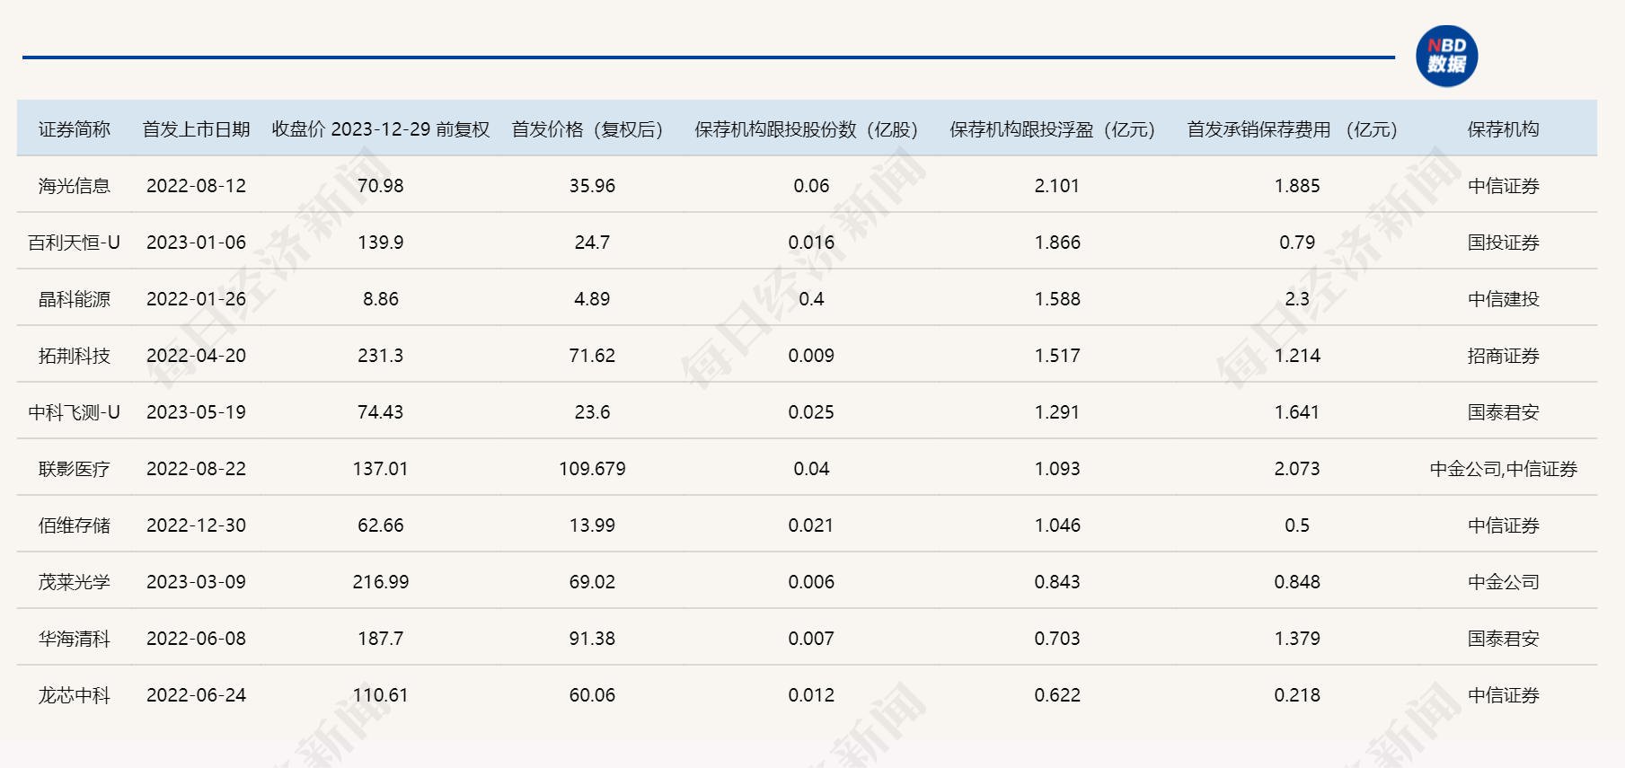Click the 首发承销保荐费用（亿元）header
Image resolution: width=1625 pixels, height=768 pixels.
[1297, 129]
